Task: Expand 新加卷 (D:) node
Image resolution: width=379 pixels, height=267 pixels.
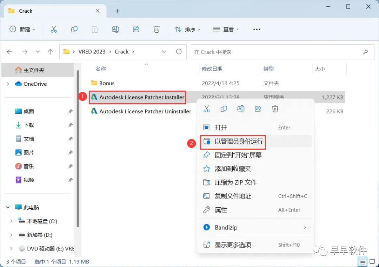Action: (x=11, y=235)
